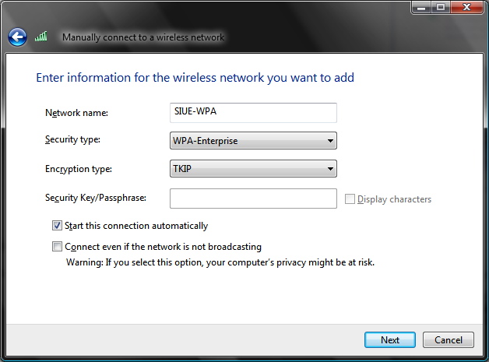
Task: Open the Security type dropdown showing WPA-Enterprise
Action: [253, 141]
